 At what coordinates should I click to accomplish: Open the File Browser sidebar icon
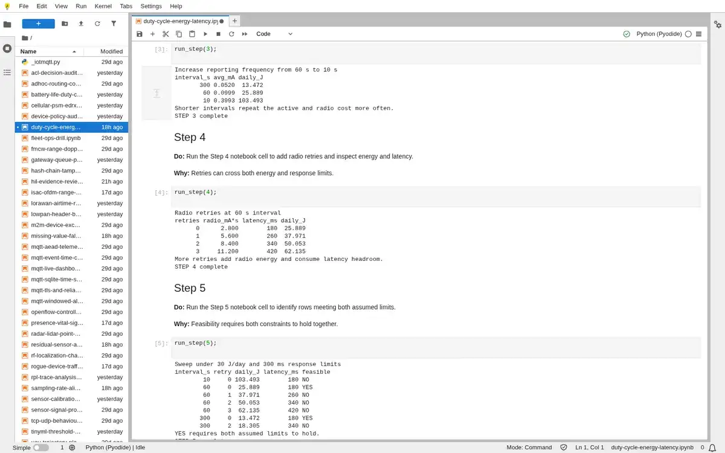[x=7, y=25]
